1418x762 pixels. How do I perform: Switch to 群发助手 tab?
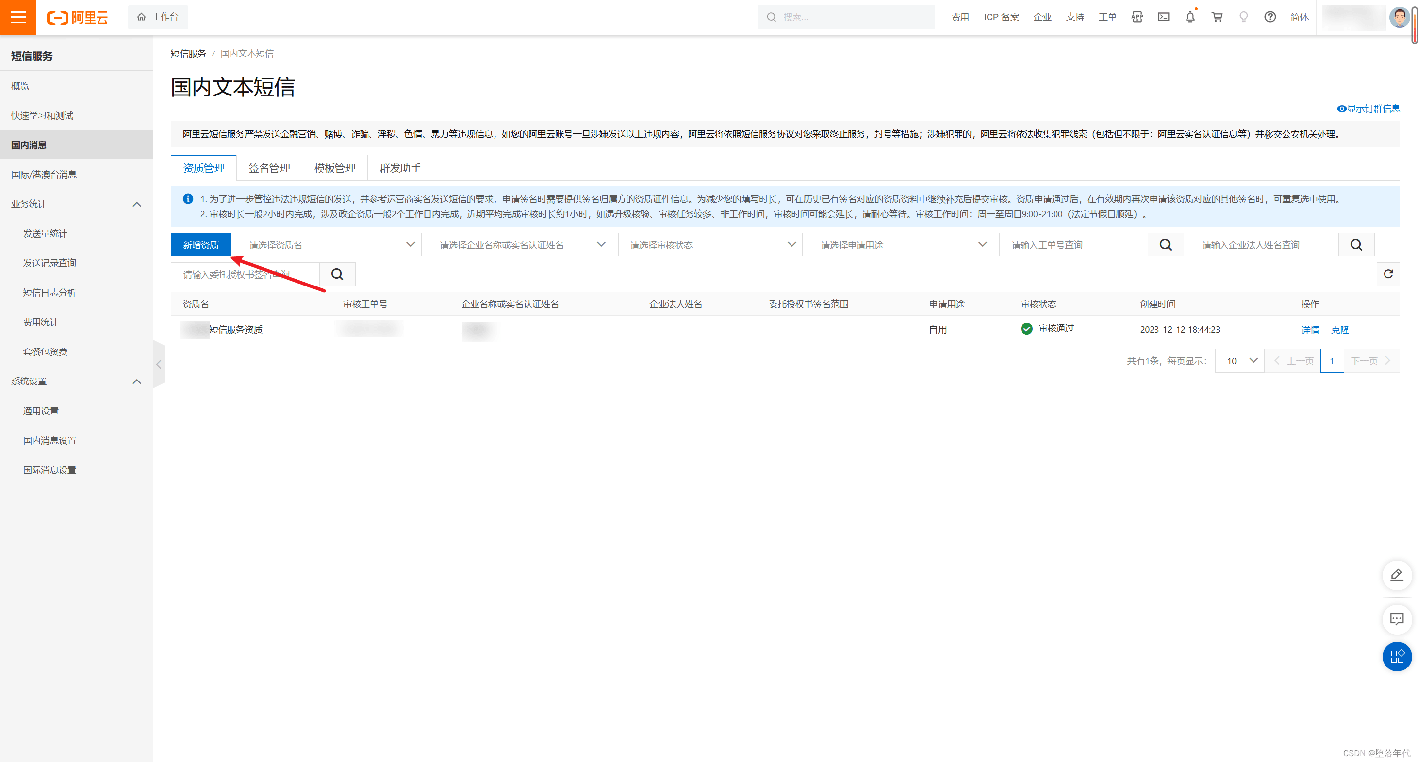tap(400, 168)
